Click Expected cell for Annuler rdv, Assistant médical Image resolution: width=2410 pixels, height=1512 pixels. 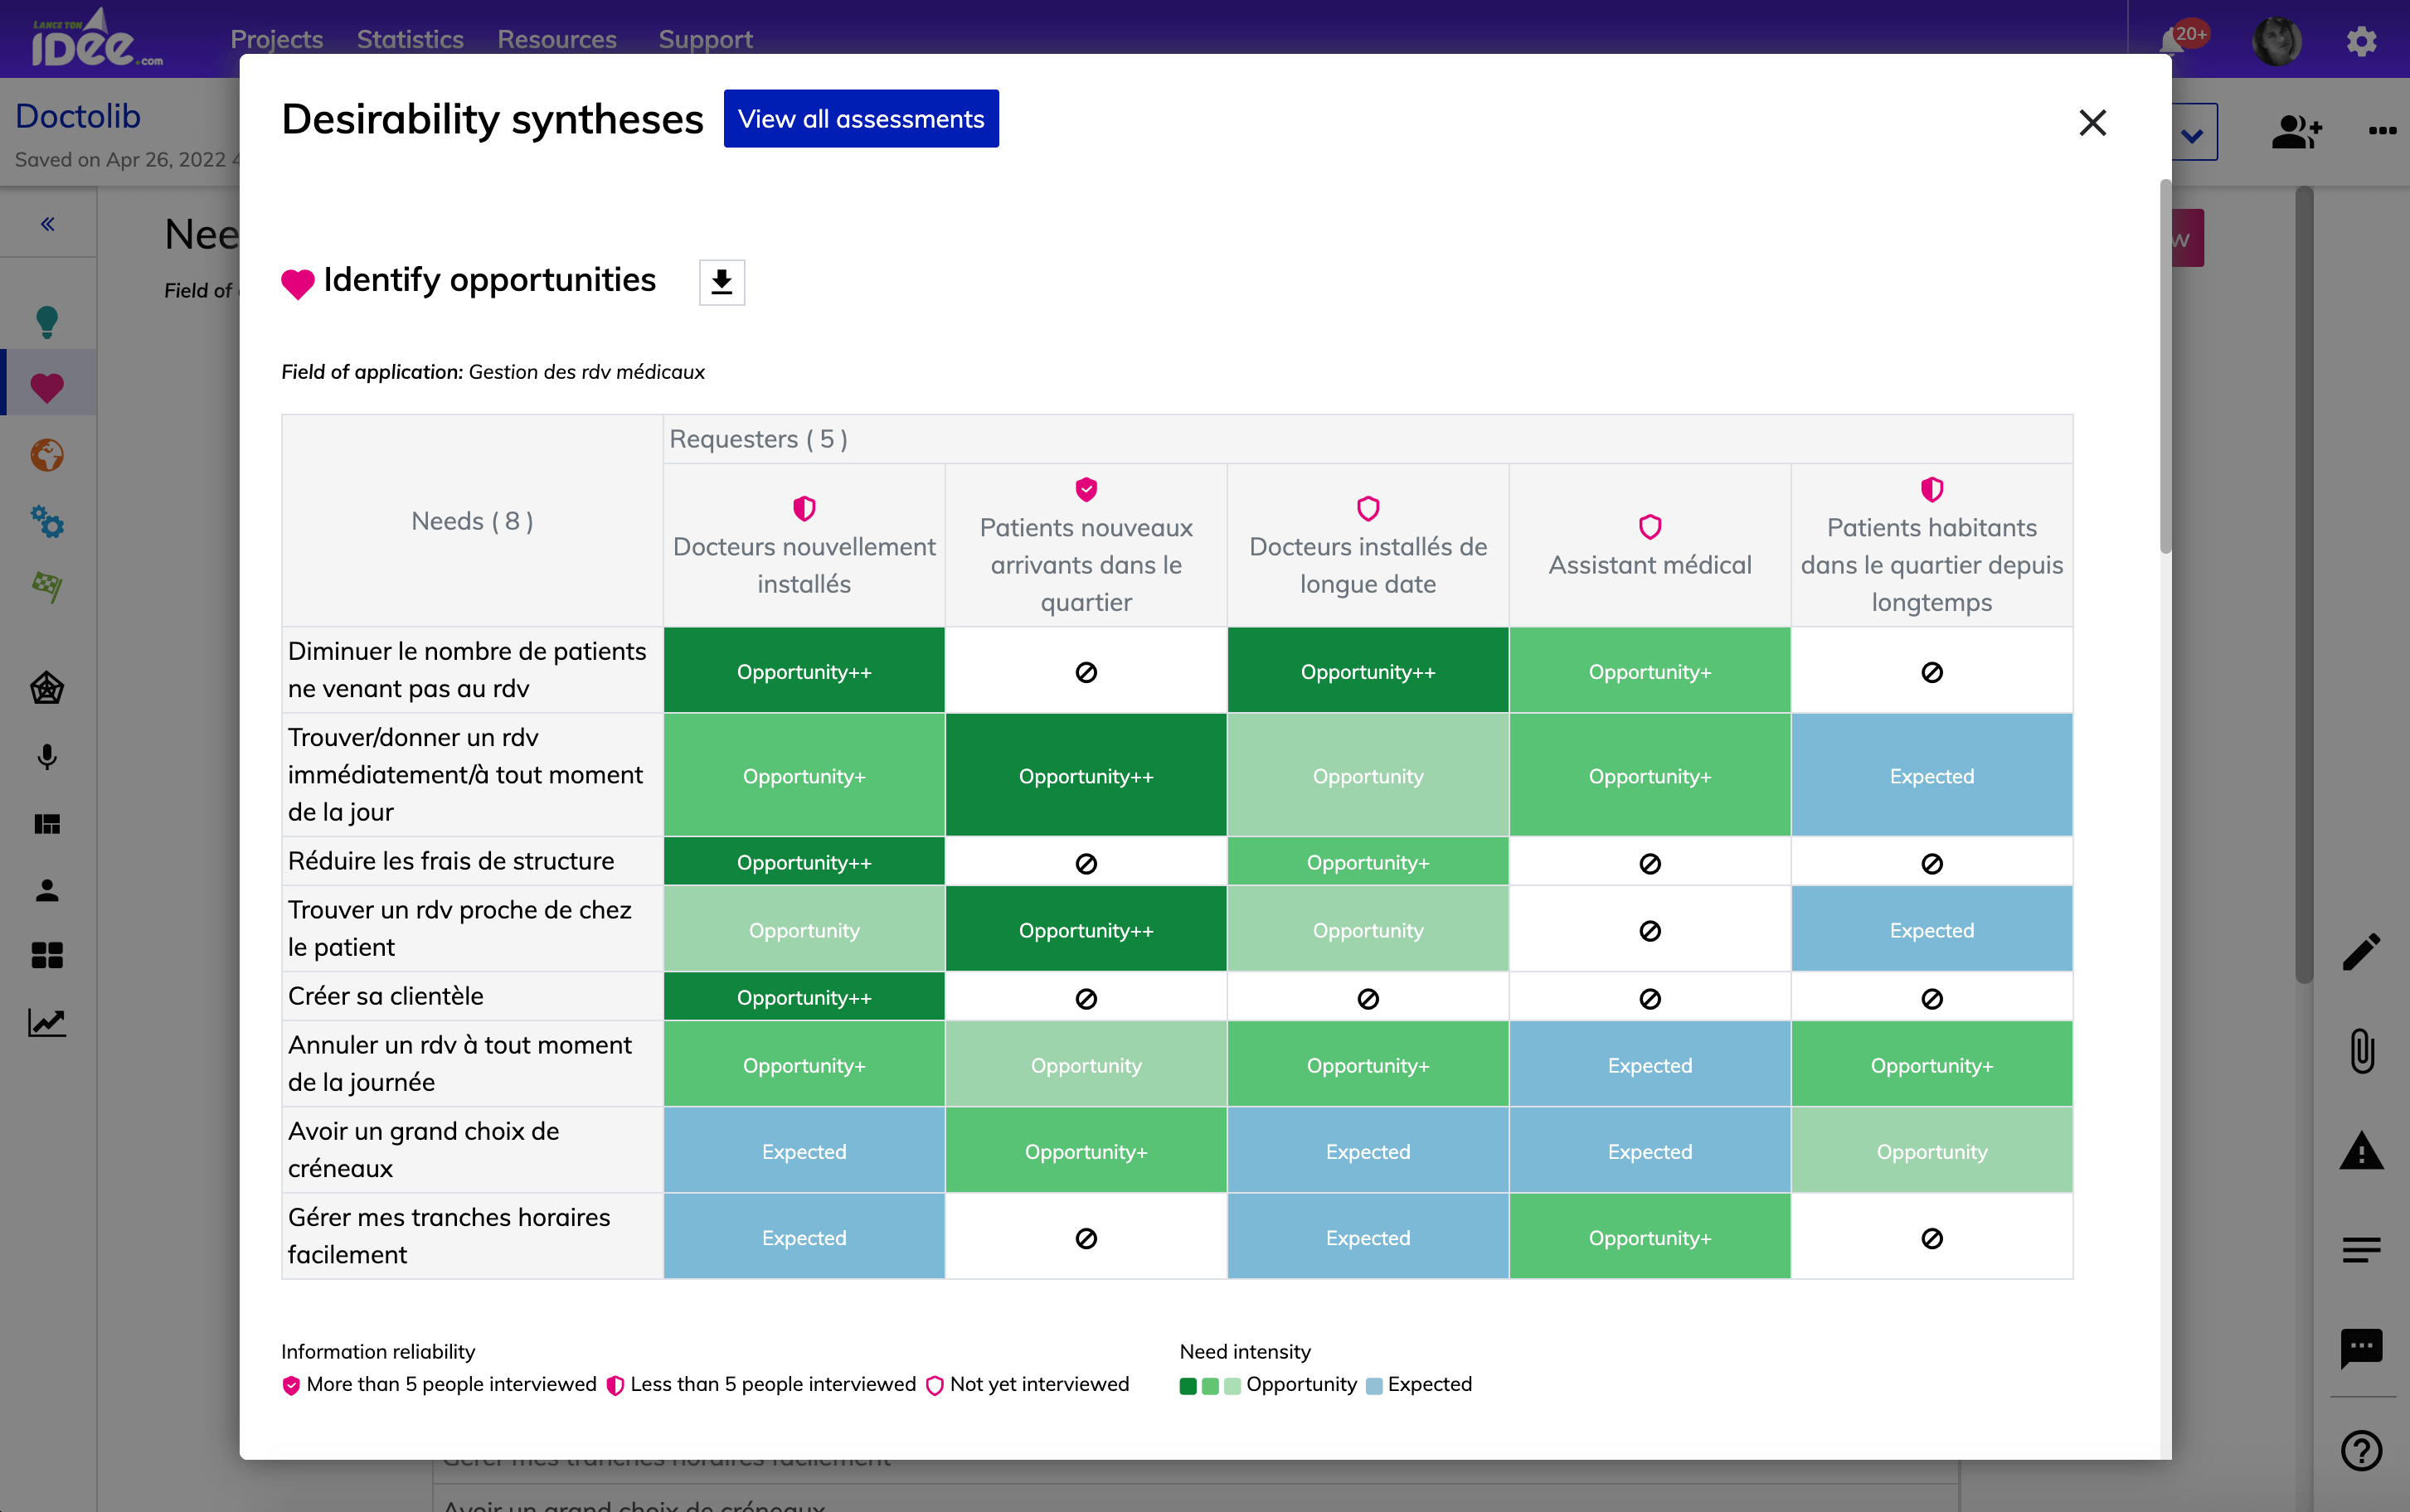coord(1650,1065)
